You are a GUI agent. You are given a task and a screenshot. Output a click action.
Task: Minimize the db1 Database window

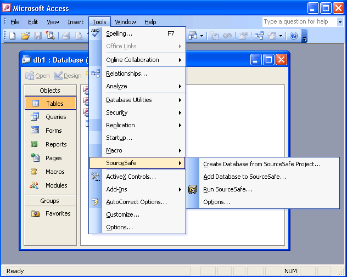[256, 60]
